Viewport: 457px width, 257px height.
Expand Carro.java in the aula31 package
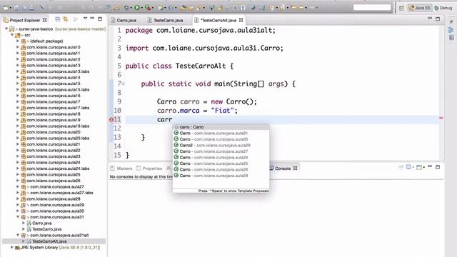(x=24, y=223)
